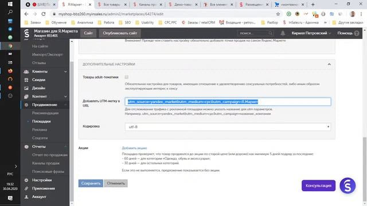Click Опубликовать сайт button
This screenshot has height=206, width=367.
[x=120, y=33]
